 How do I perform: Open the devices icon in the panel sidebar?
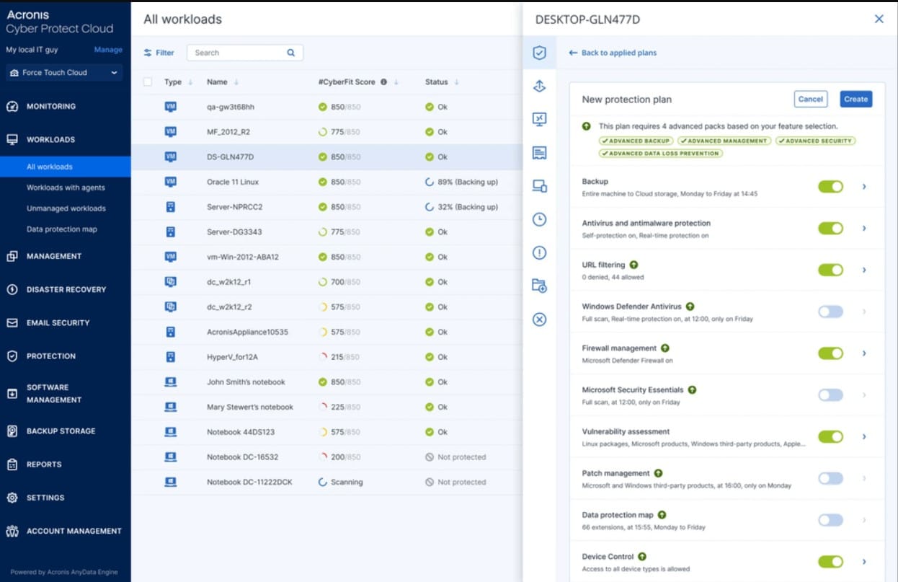pos(539,186)
